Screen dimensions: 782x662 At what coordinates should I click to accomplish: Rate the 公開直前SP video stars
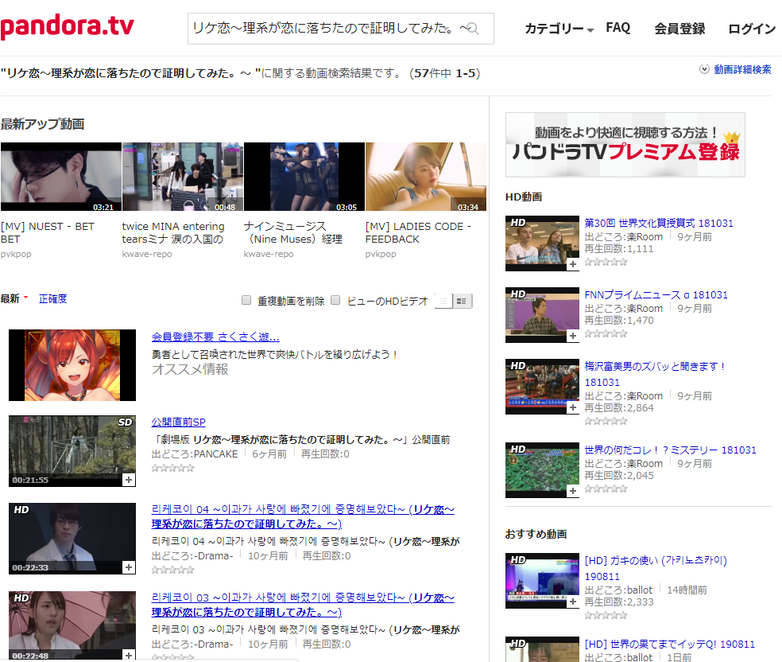point(173,468)
